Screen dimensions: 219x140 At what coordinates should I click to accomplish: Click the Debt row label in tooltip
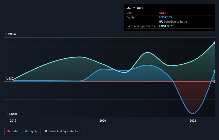(129, 13)
